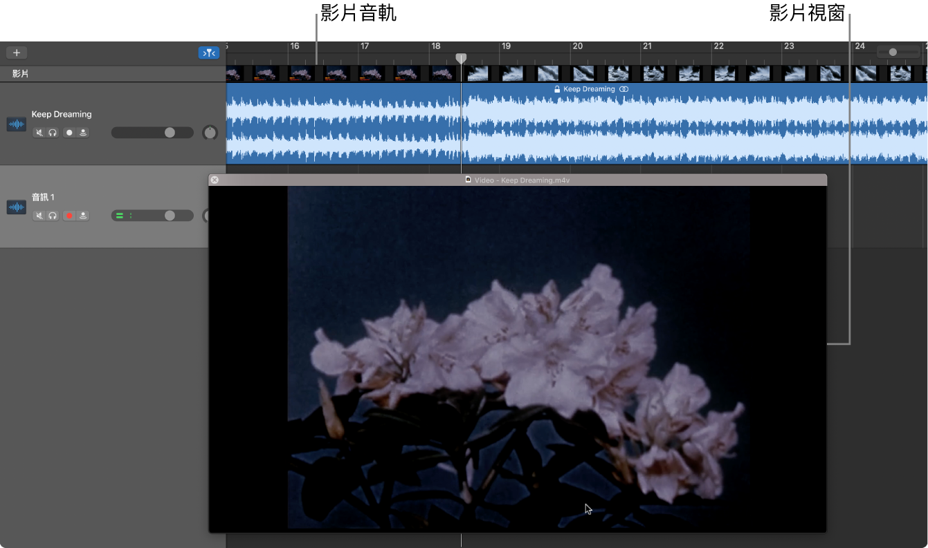
Task: Toggle stereo indicator beside Keep Dreaming region name
Action: coord(624,88)
